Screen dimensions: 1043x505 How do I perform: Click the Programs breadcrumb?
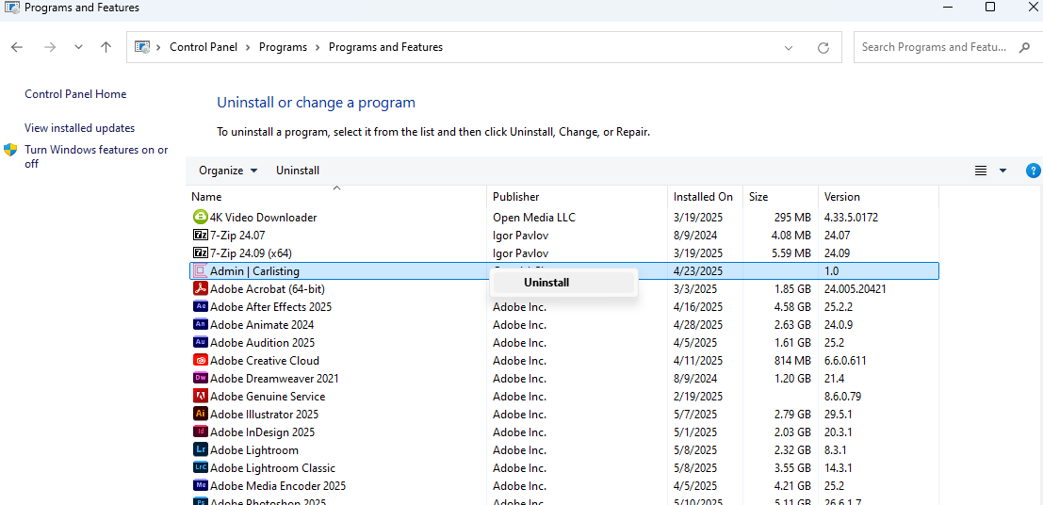(x=283, y=47)
